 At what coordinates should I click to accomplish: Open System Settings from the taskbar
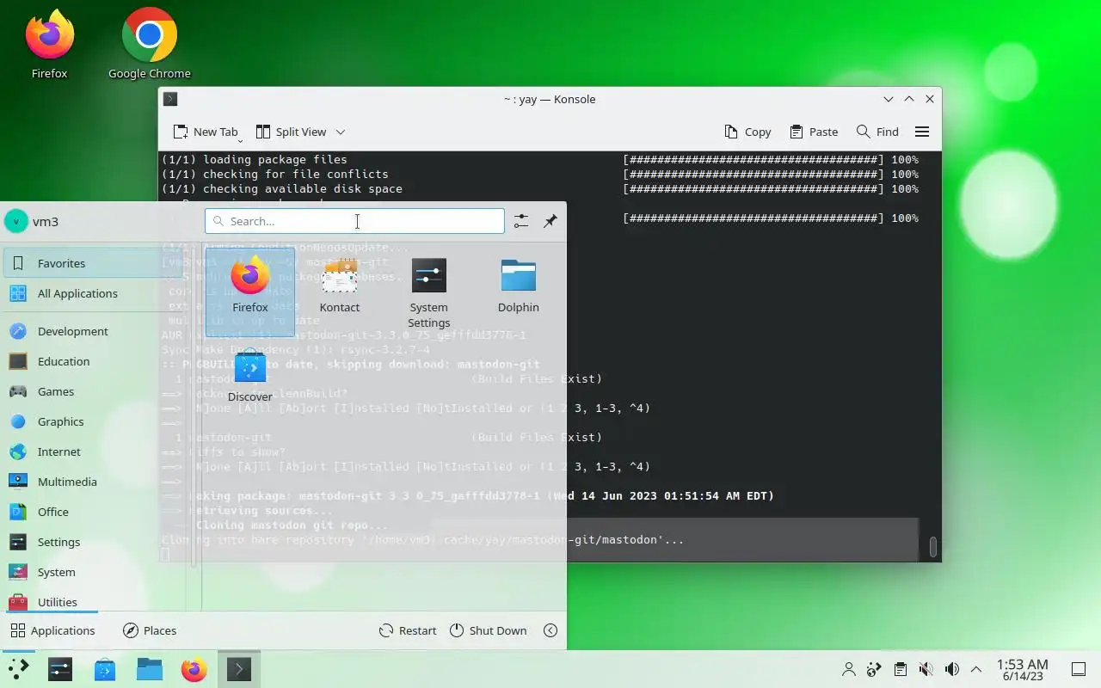60,669
